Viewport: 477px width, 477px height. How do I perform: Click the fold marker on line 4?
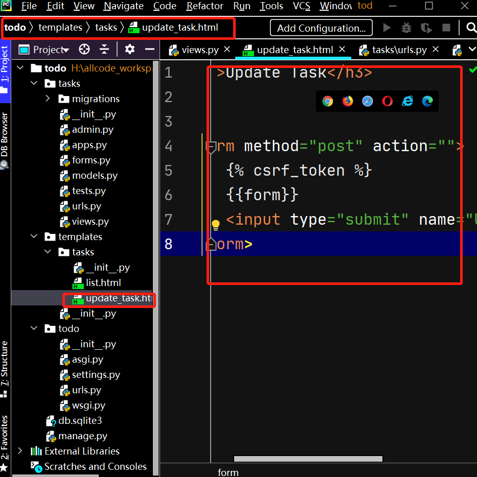coord(211,147)
